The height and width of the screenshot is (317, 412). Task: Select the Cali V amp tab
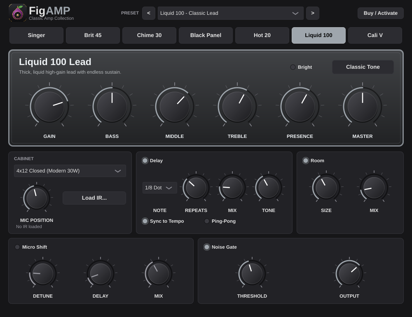[375, 35]
